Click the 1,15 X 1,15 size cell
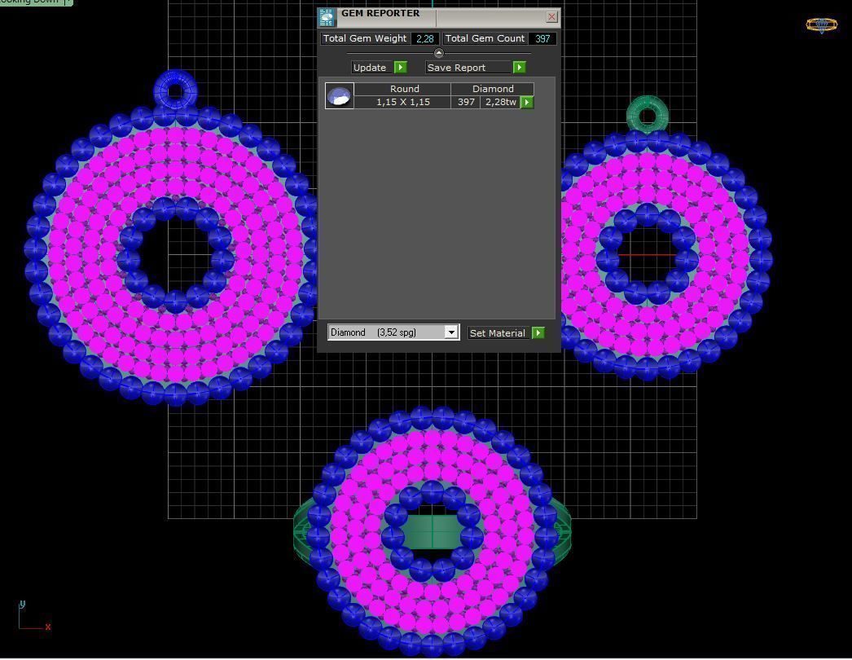 [x=402, y=102]
